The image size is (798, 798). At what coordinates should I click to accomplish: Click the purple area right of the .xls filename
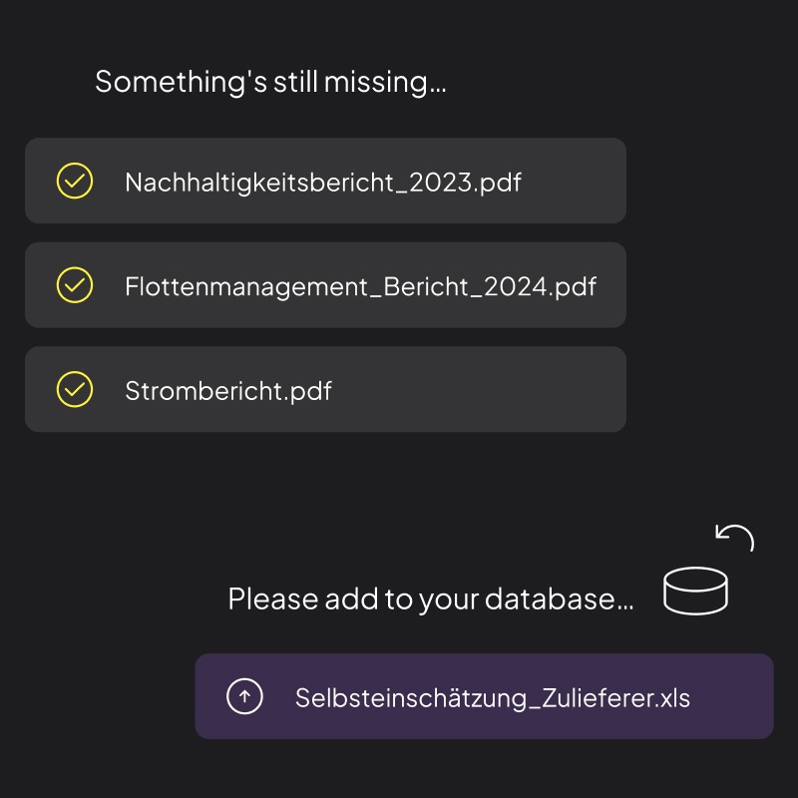(732, 696)
